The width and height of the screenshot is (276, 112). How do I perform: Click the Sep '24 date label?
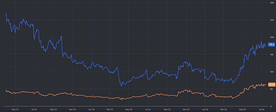coord(53,109)
